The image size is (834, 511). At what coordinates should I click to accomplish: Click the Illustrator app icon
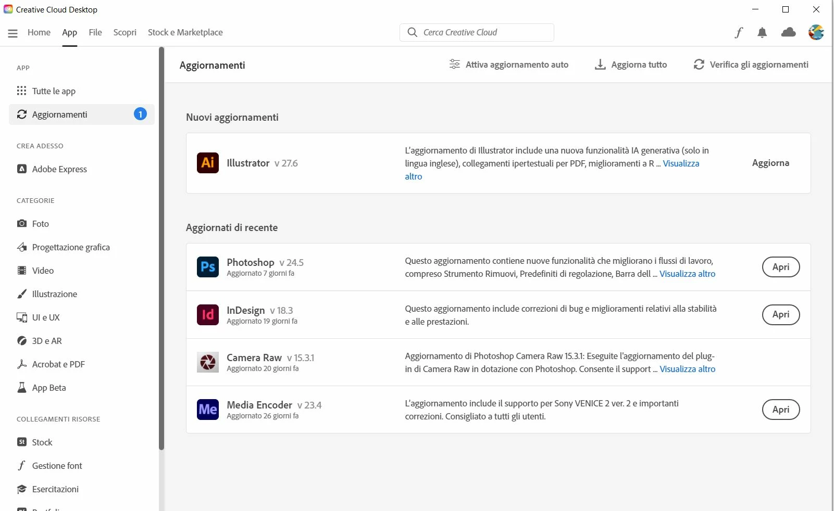pyautogui.click(x=208, y=163)
